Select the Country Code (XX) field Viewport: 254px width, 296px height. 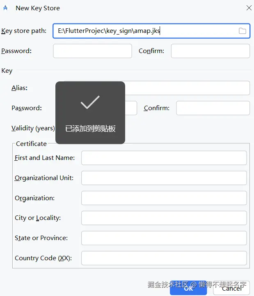[164, 258]
